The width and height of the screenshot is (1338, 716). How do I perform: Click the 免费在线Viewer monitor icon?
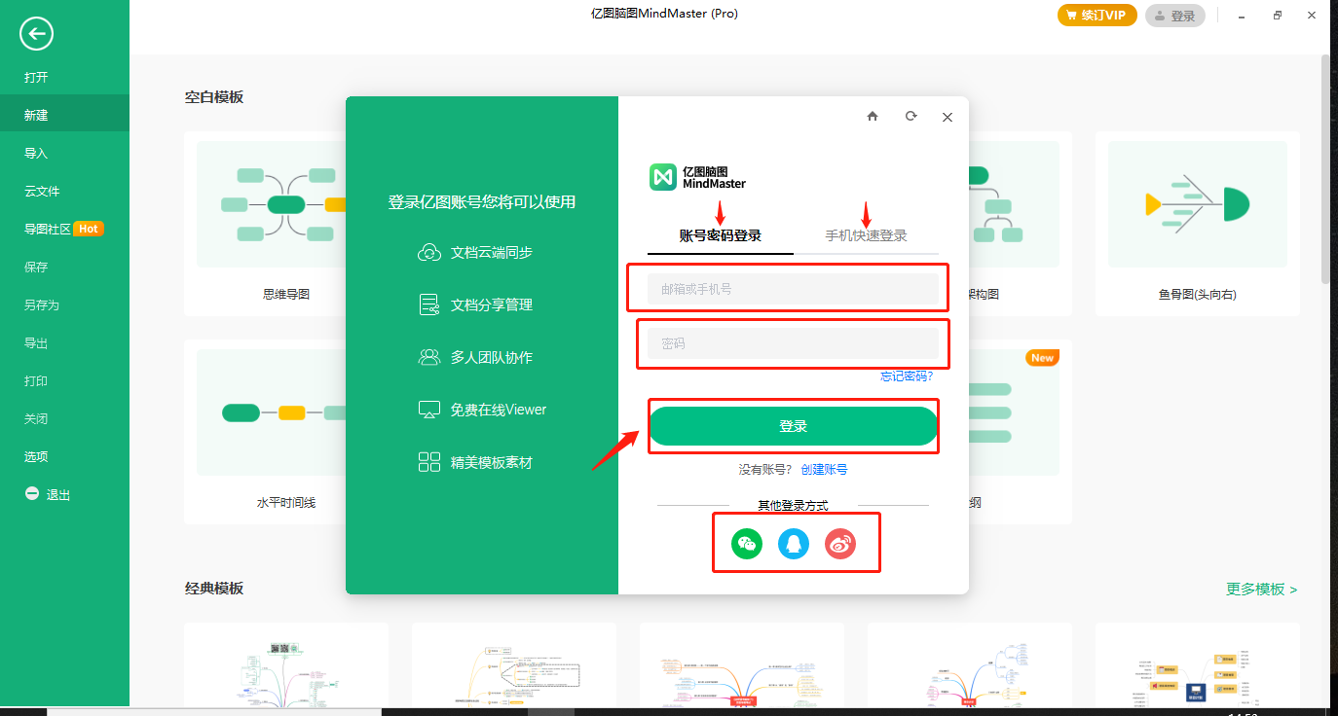(429, 410)
